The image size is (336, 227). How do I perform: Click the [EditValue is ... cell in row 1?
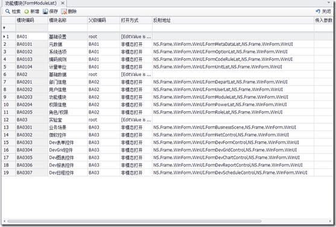coord(136,37)
